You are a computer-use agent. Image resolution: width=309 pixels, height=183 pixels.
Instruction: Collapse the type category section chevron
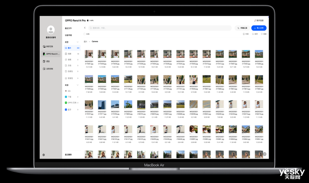[x=77, y=42]
